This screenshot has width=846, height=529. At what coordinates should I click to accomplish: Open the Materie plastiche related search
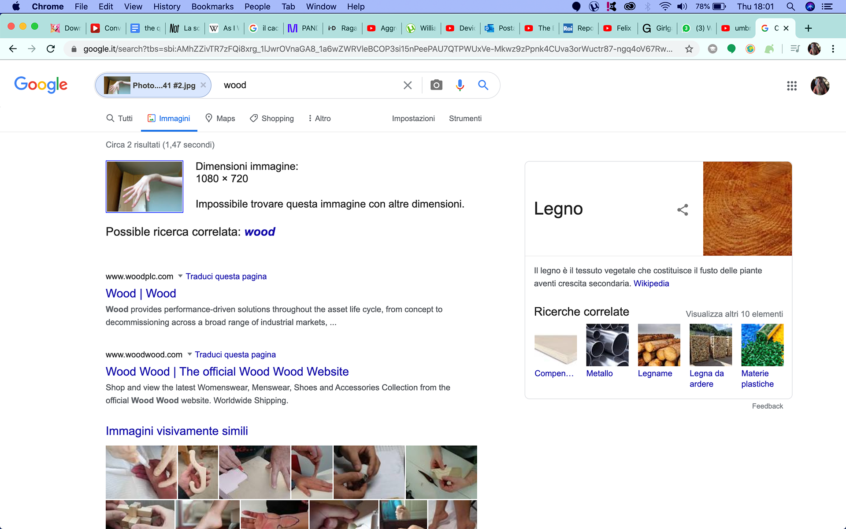(x=762, y=345)
